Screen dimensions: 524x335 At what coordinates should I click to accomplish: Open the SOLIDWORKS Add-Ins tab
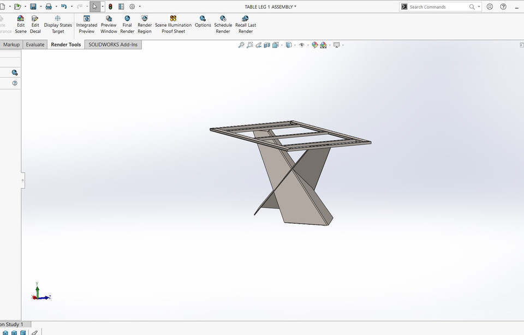[112, 44]
